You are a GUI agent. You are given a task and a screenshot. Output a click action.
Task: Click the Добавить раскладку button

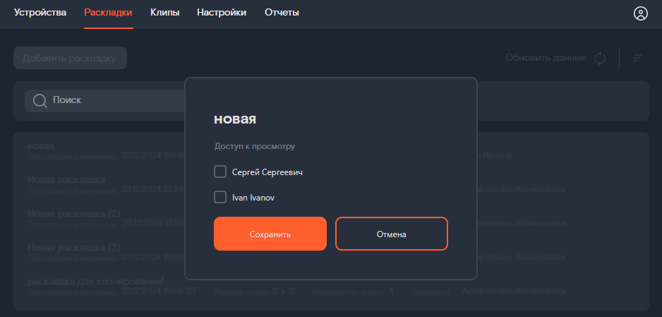70,58
